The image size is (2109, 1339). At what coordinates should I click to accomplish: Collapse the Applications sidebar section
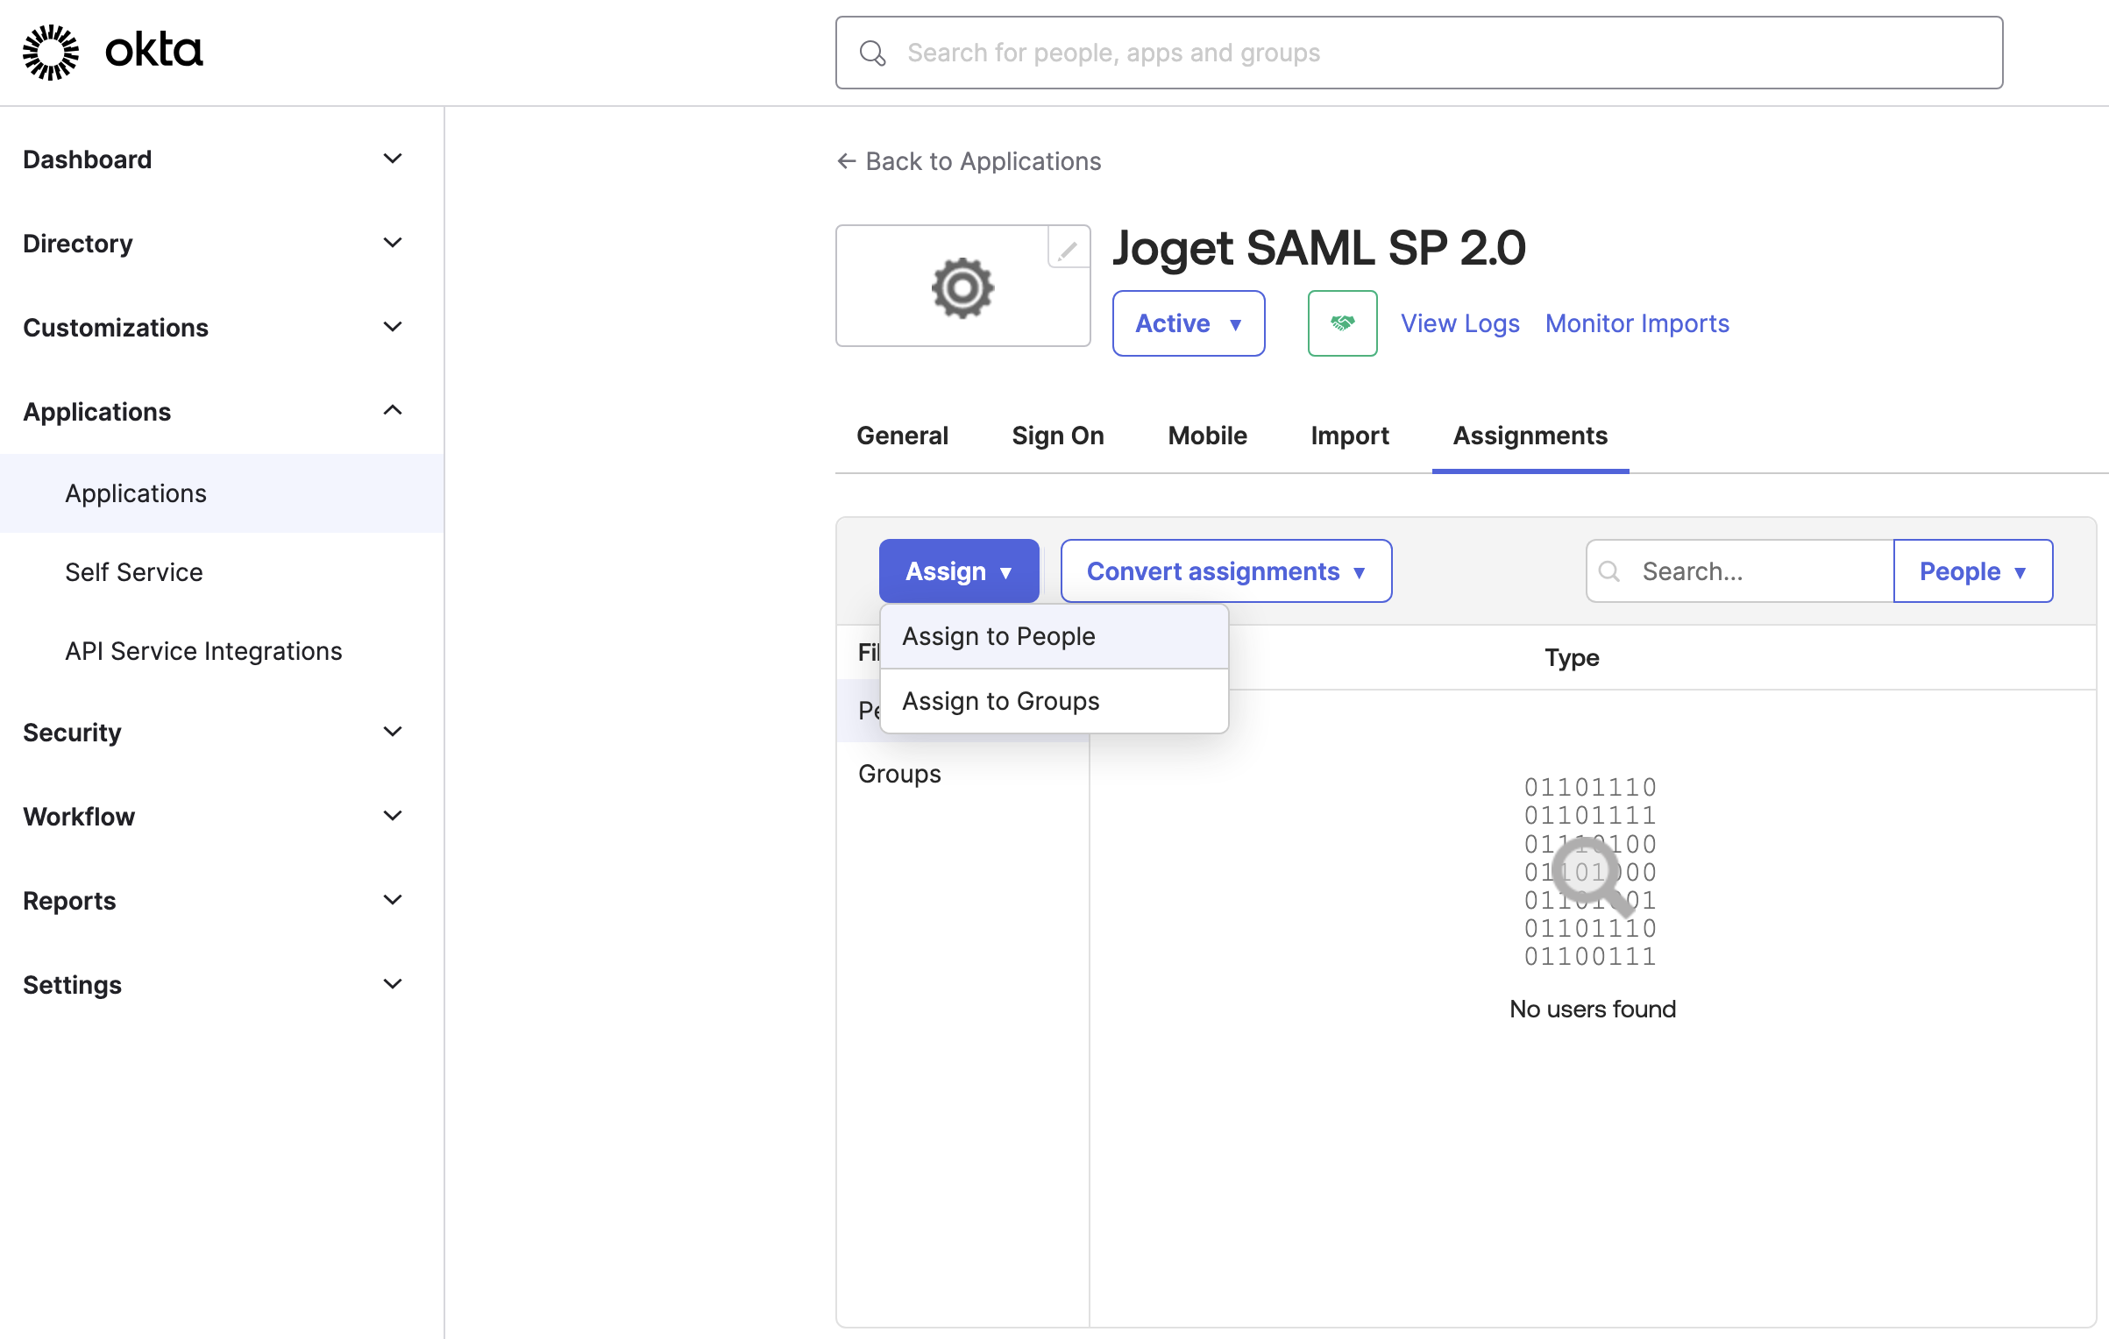click(393, 411)
